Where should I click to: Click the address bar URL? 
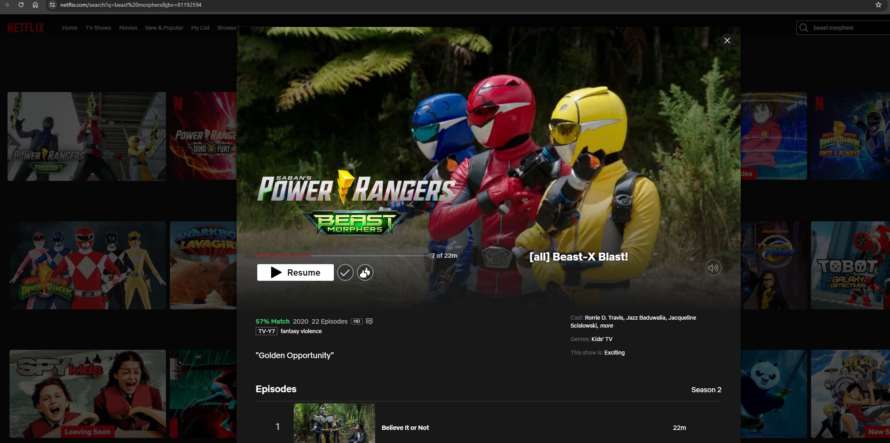tap(131, 5)
